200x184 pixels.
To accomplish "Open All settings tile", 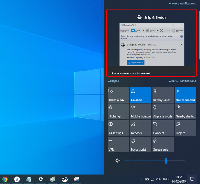I will (118, 128).
